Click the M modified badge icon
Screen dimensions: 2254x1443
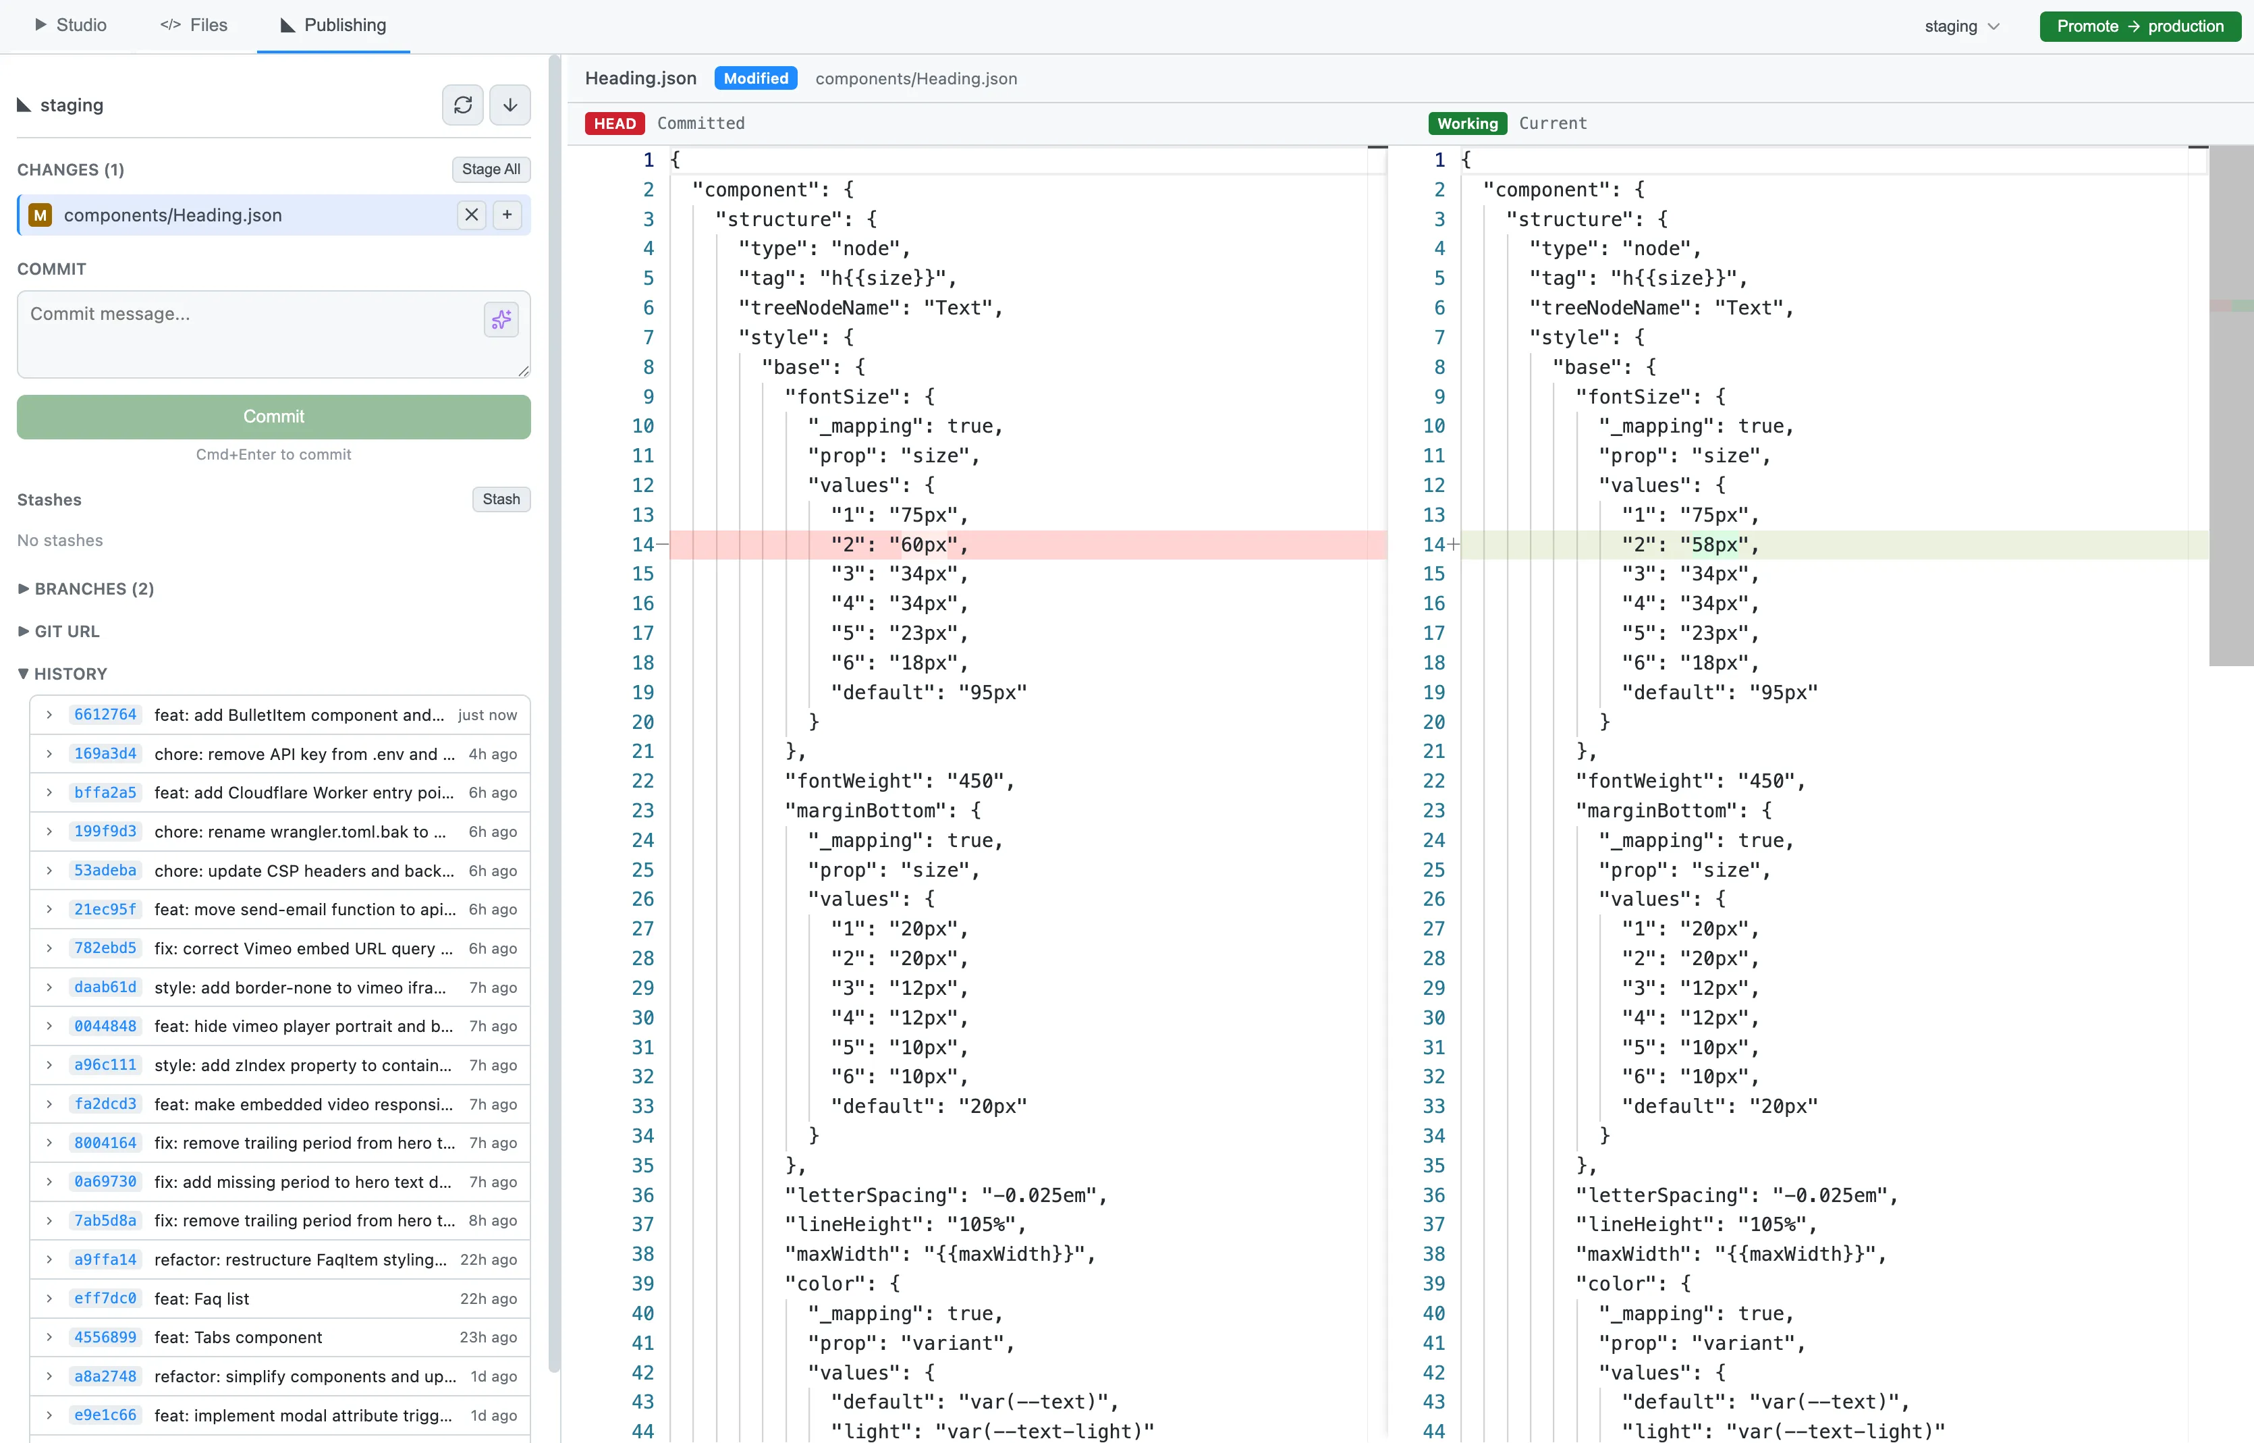coord(40,215)
